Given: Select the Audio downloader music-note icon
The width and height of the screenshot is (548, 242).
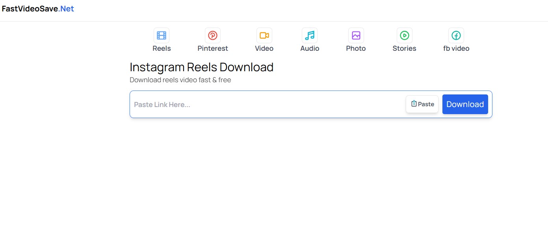Looking at the screenshot, I should [x=309, y=35].
